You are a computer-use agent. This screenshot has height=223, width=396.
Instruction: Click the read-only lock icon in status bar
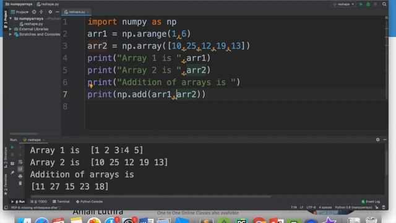click(x=377, y=208)
